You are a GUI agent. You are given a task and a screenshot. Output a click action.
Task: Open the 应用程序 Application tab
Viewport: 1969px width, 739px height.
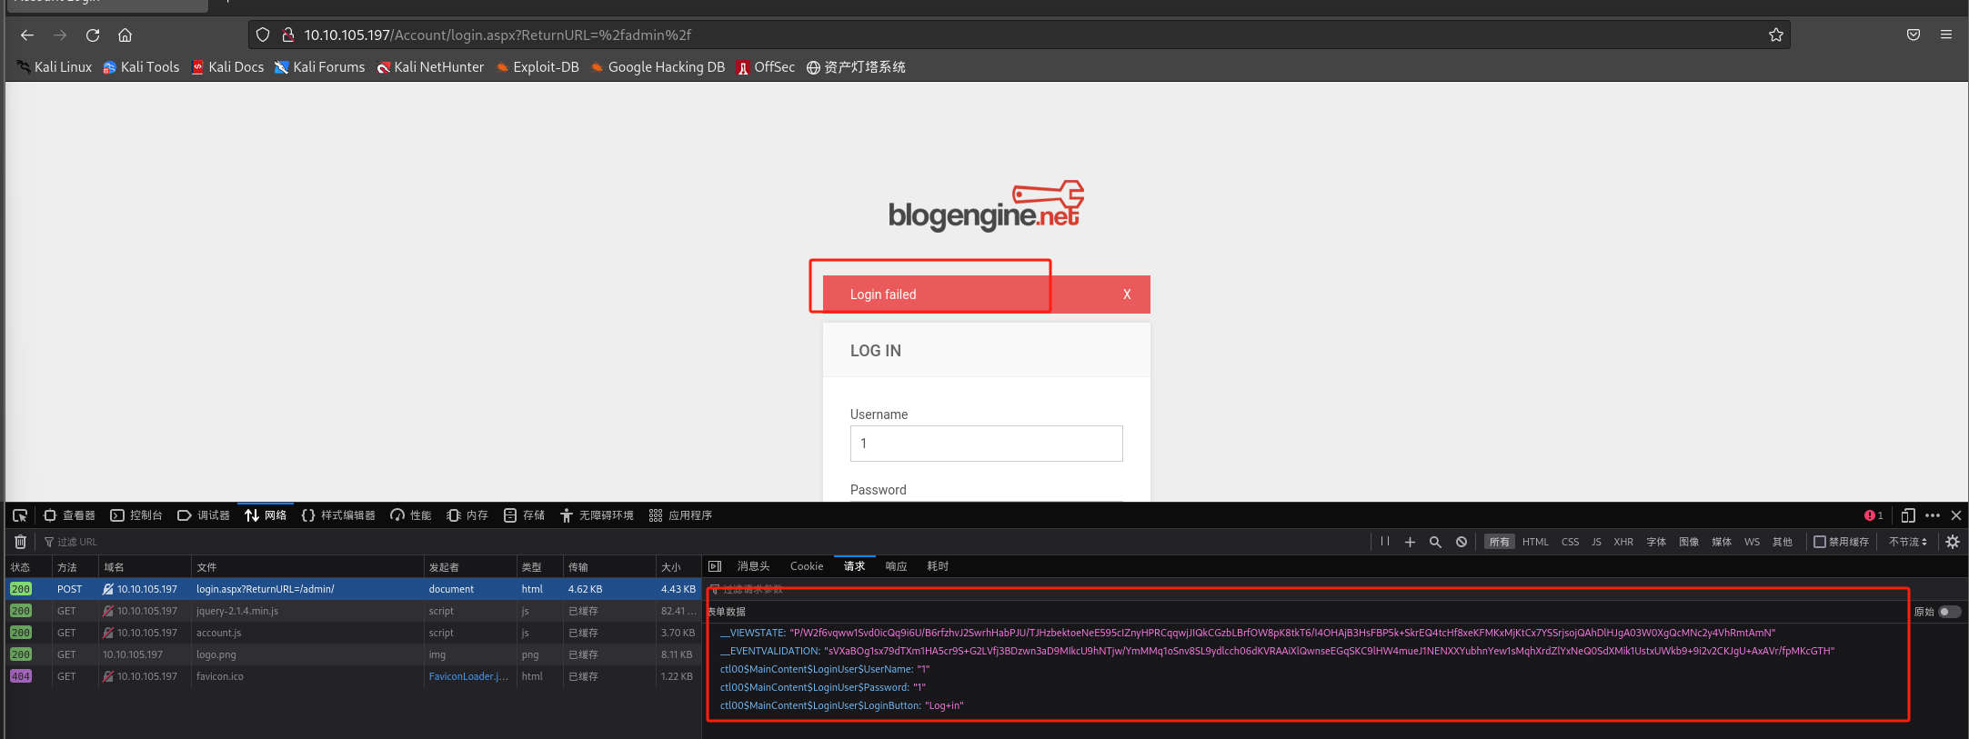(680, 515)
